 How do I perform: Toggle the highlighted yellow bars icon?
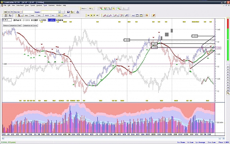click(114, 9)
